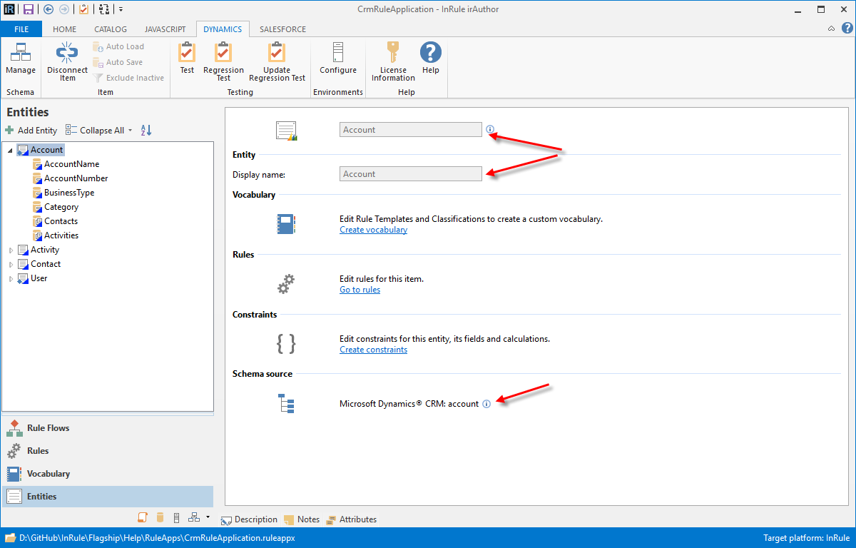Select the DYNAMICS ribbon tab
The width and height of the screenshot is (856, 548).
point(223,29)
